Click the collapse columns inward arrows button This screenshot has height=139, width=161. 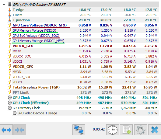pyautogui.click(x=20, y=130)
